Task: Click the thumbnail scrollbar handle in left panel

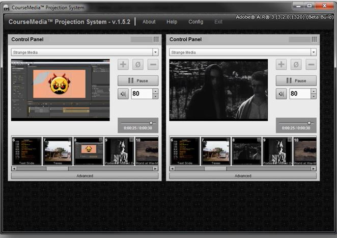Action: point(58,169)
